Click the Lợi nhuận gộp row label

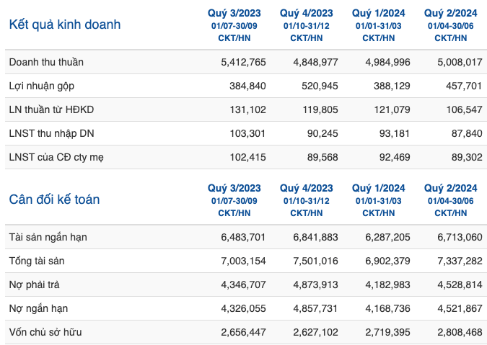coord(42,86)
